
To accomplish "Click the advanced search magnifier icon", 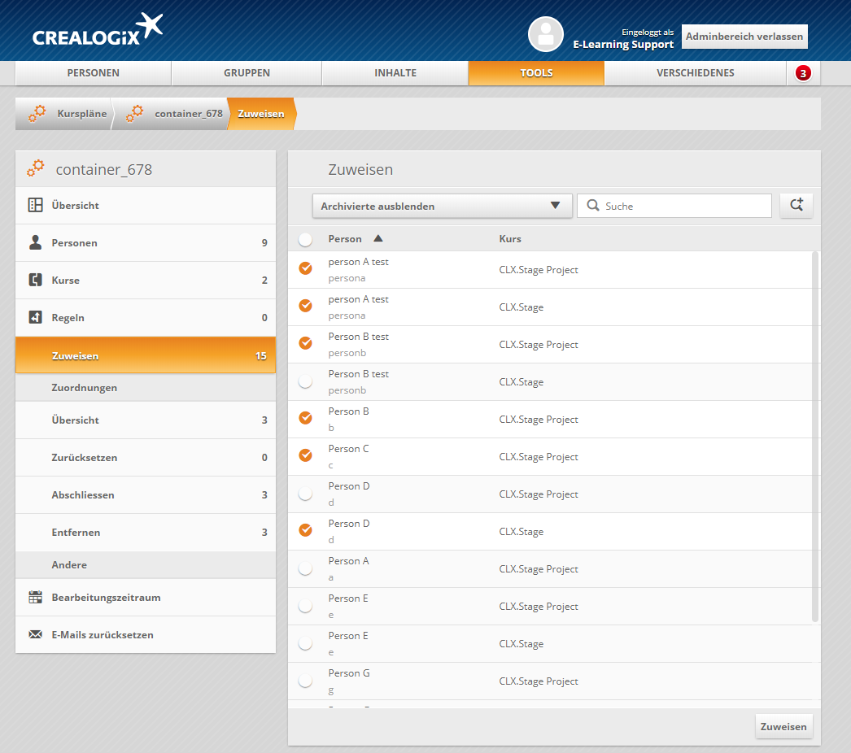I will [796, 206].
